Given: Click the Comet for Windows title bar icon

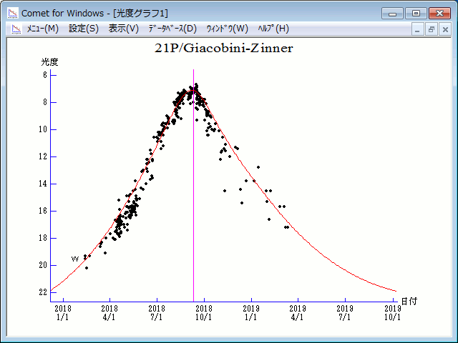Looking at the screenshot, I should 12,13.
